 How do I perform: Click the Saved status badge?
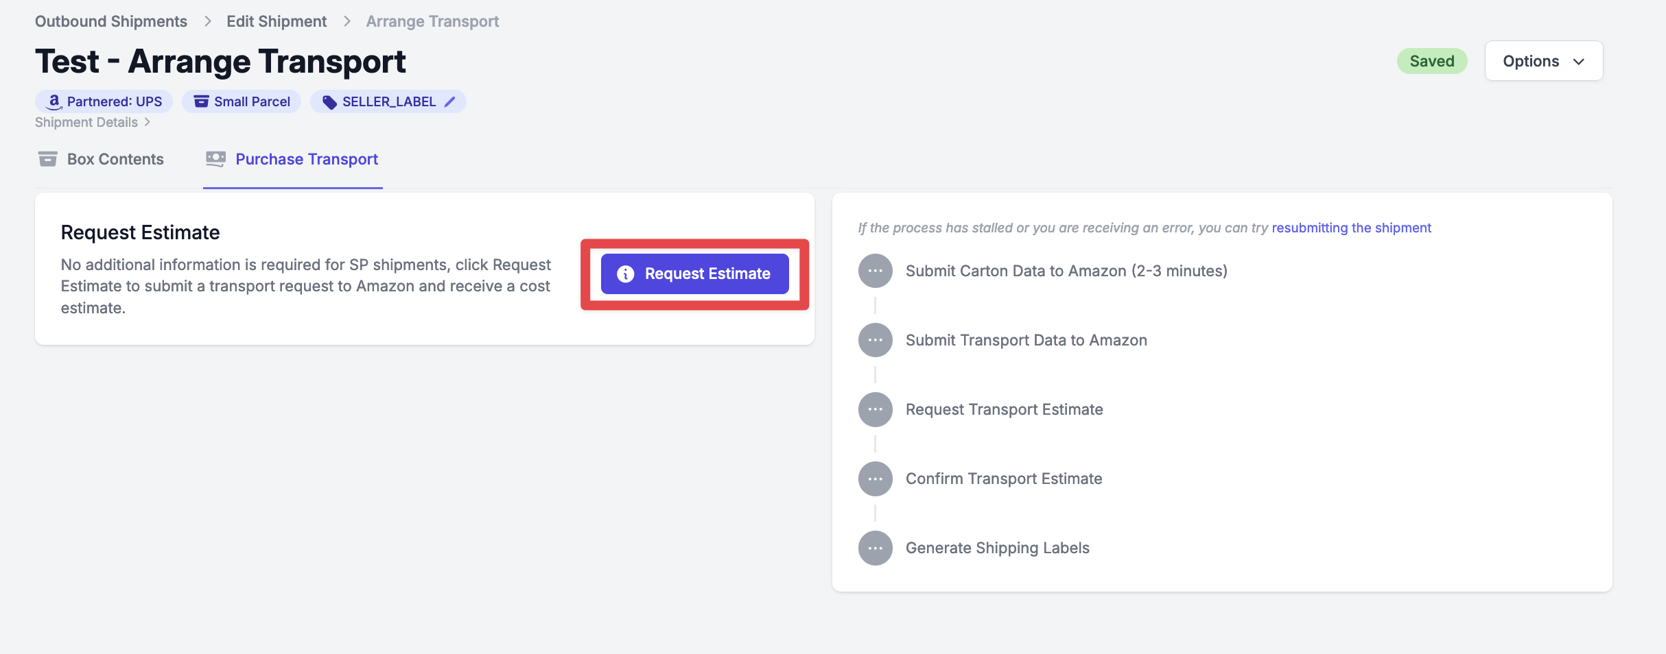coord(1431,61)
